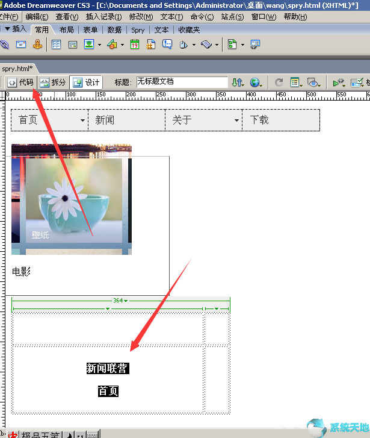Open the 帮助(H) menu

tap(295, 17)
